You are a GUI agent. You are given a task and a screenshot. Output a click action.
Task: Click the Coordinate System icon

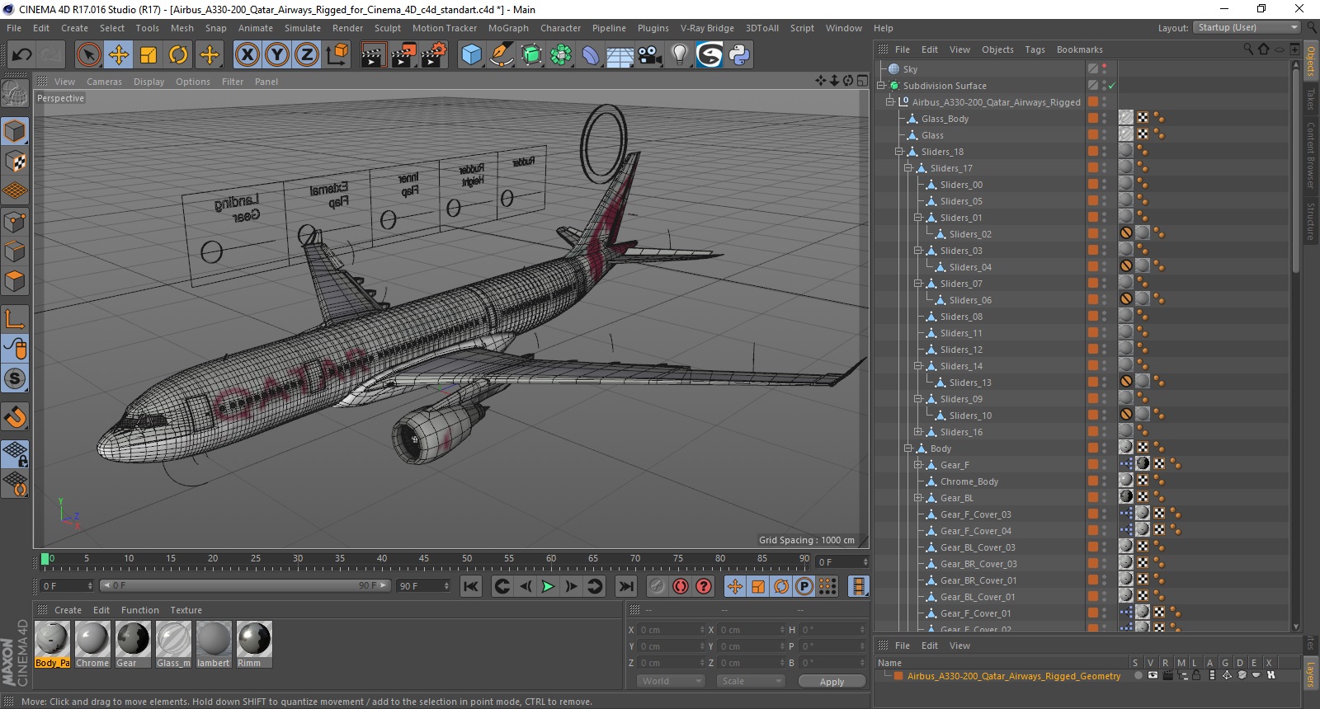click(x=337, y=55)
